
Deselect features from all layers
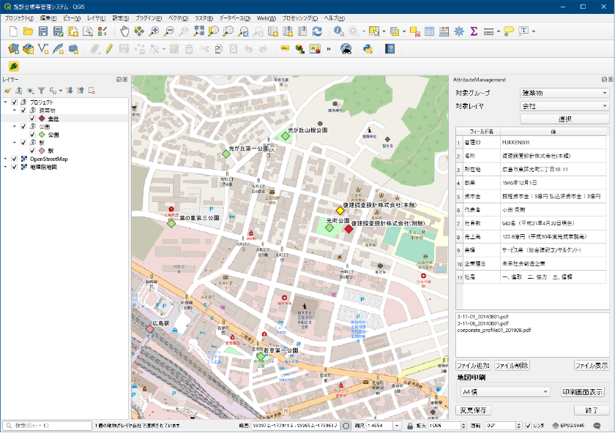(x=415, y=31)
